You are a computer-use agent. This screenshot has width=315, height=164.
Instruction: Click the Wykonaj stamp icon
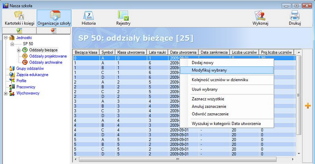click(x=260, y=16)
